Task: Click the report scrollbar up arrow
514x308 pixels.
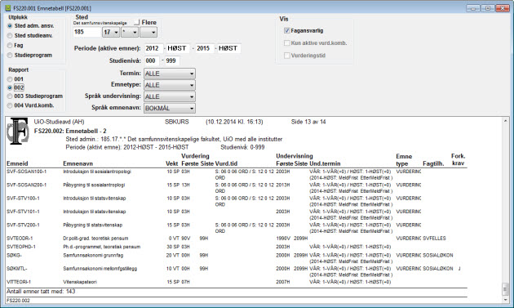Action: 505,121
